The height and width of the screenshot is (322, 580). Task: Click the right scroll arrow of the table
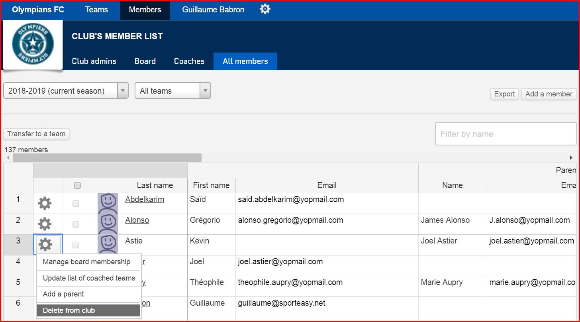tap(571, 158)
